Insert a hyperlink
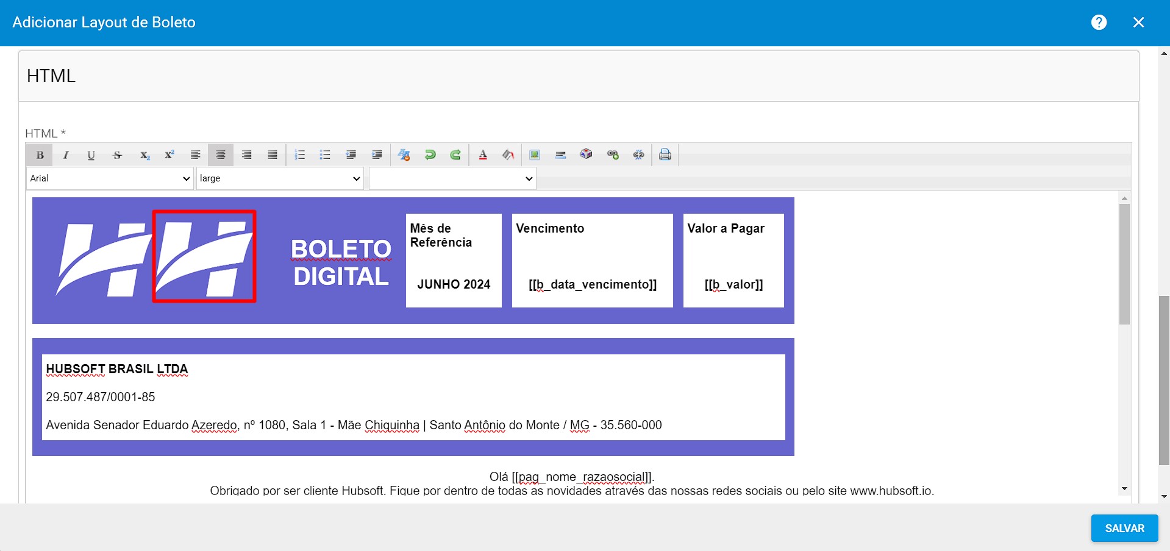The width and height of the screenshot is (1170, 551). [613, 155]
